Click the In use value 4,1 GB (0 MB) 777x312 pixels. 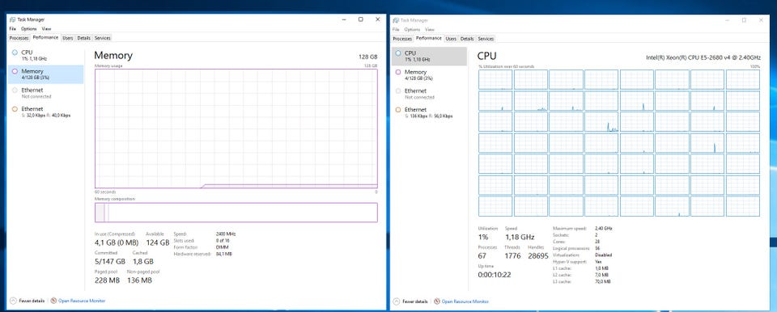coord(117,242)
